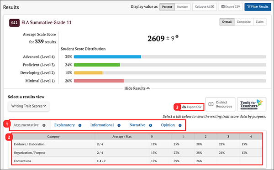Open the Writing Trait Scores dropdown

pyautogui.click(x=28, y=106)
